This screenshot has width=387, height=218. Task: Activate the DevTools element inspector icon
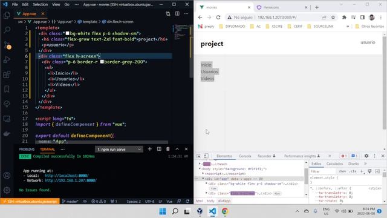pyautogui.click(x=198, y=156)
